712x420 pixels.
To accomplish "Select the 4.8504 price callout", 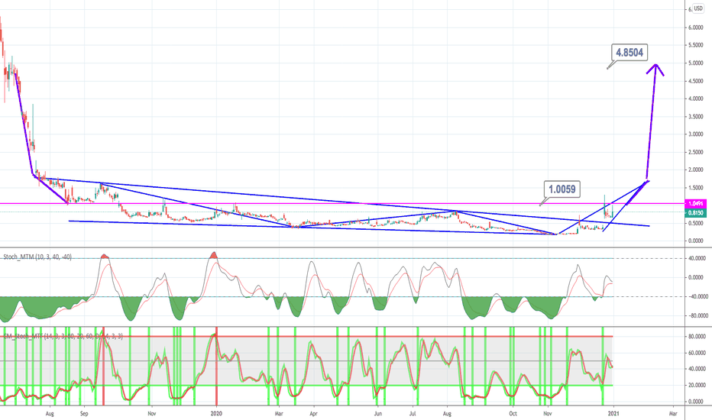I will [629, 53].
